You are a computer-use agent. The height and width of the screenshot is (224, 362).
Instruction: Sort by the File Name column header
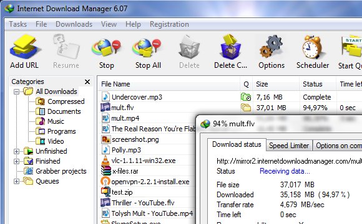(169, 84)
